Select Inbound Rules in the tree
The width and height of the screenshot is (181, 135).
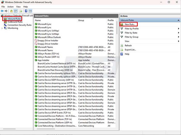click(14, 19)
